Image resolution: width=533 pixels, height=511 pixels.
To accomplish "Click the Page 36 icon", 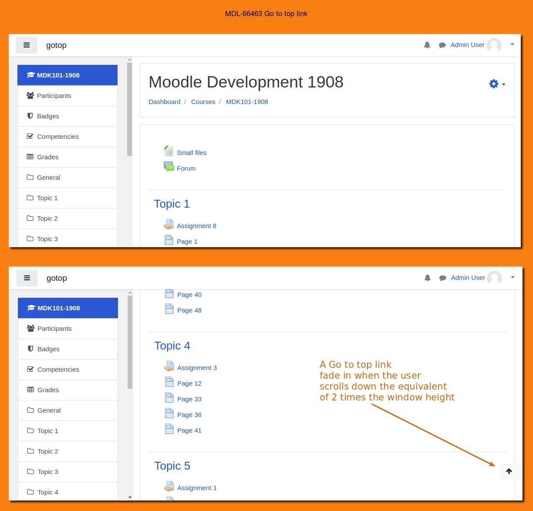I will point(169,413).
